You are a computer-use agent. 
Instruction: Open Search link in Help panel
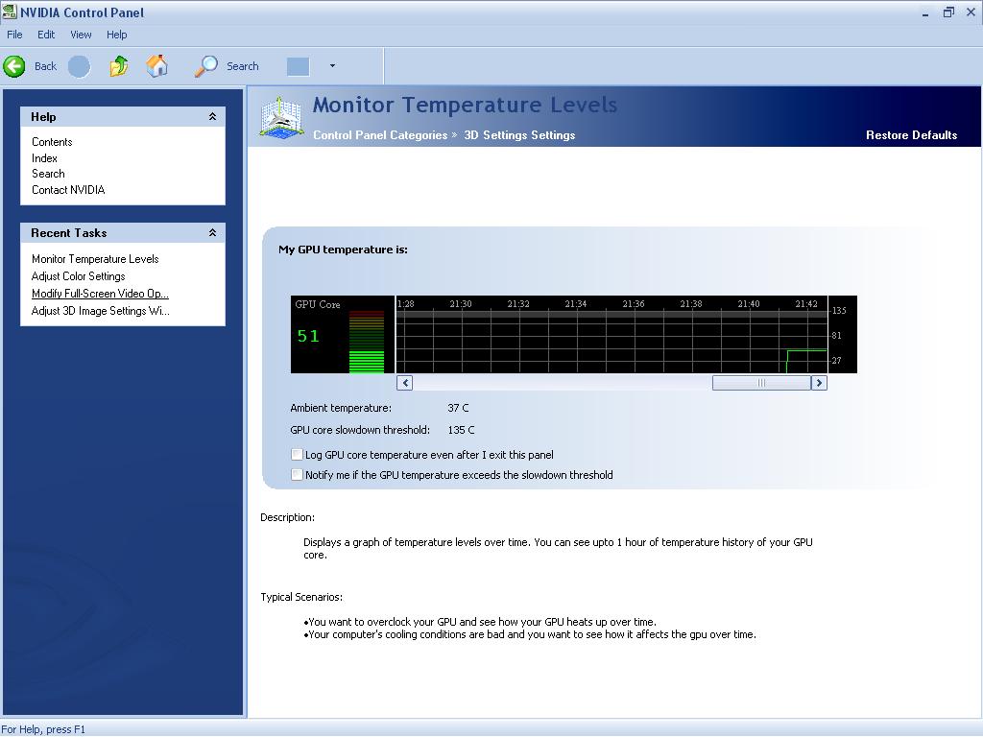coord(48,174)
